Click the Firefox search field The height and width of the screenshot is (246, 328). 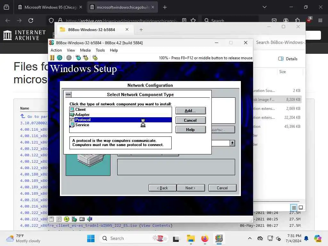pyautogui.click(x=230, y=20)
